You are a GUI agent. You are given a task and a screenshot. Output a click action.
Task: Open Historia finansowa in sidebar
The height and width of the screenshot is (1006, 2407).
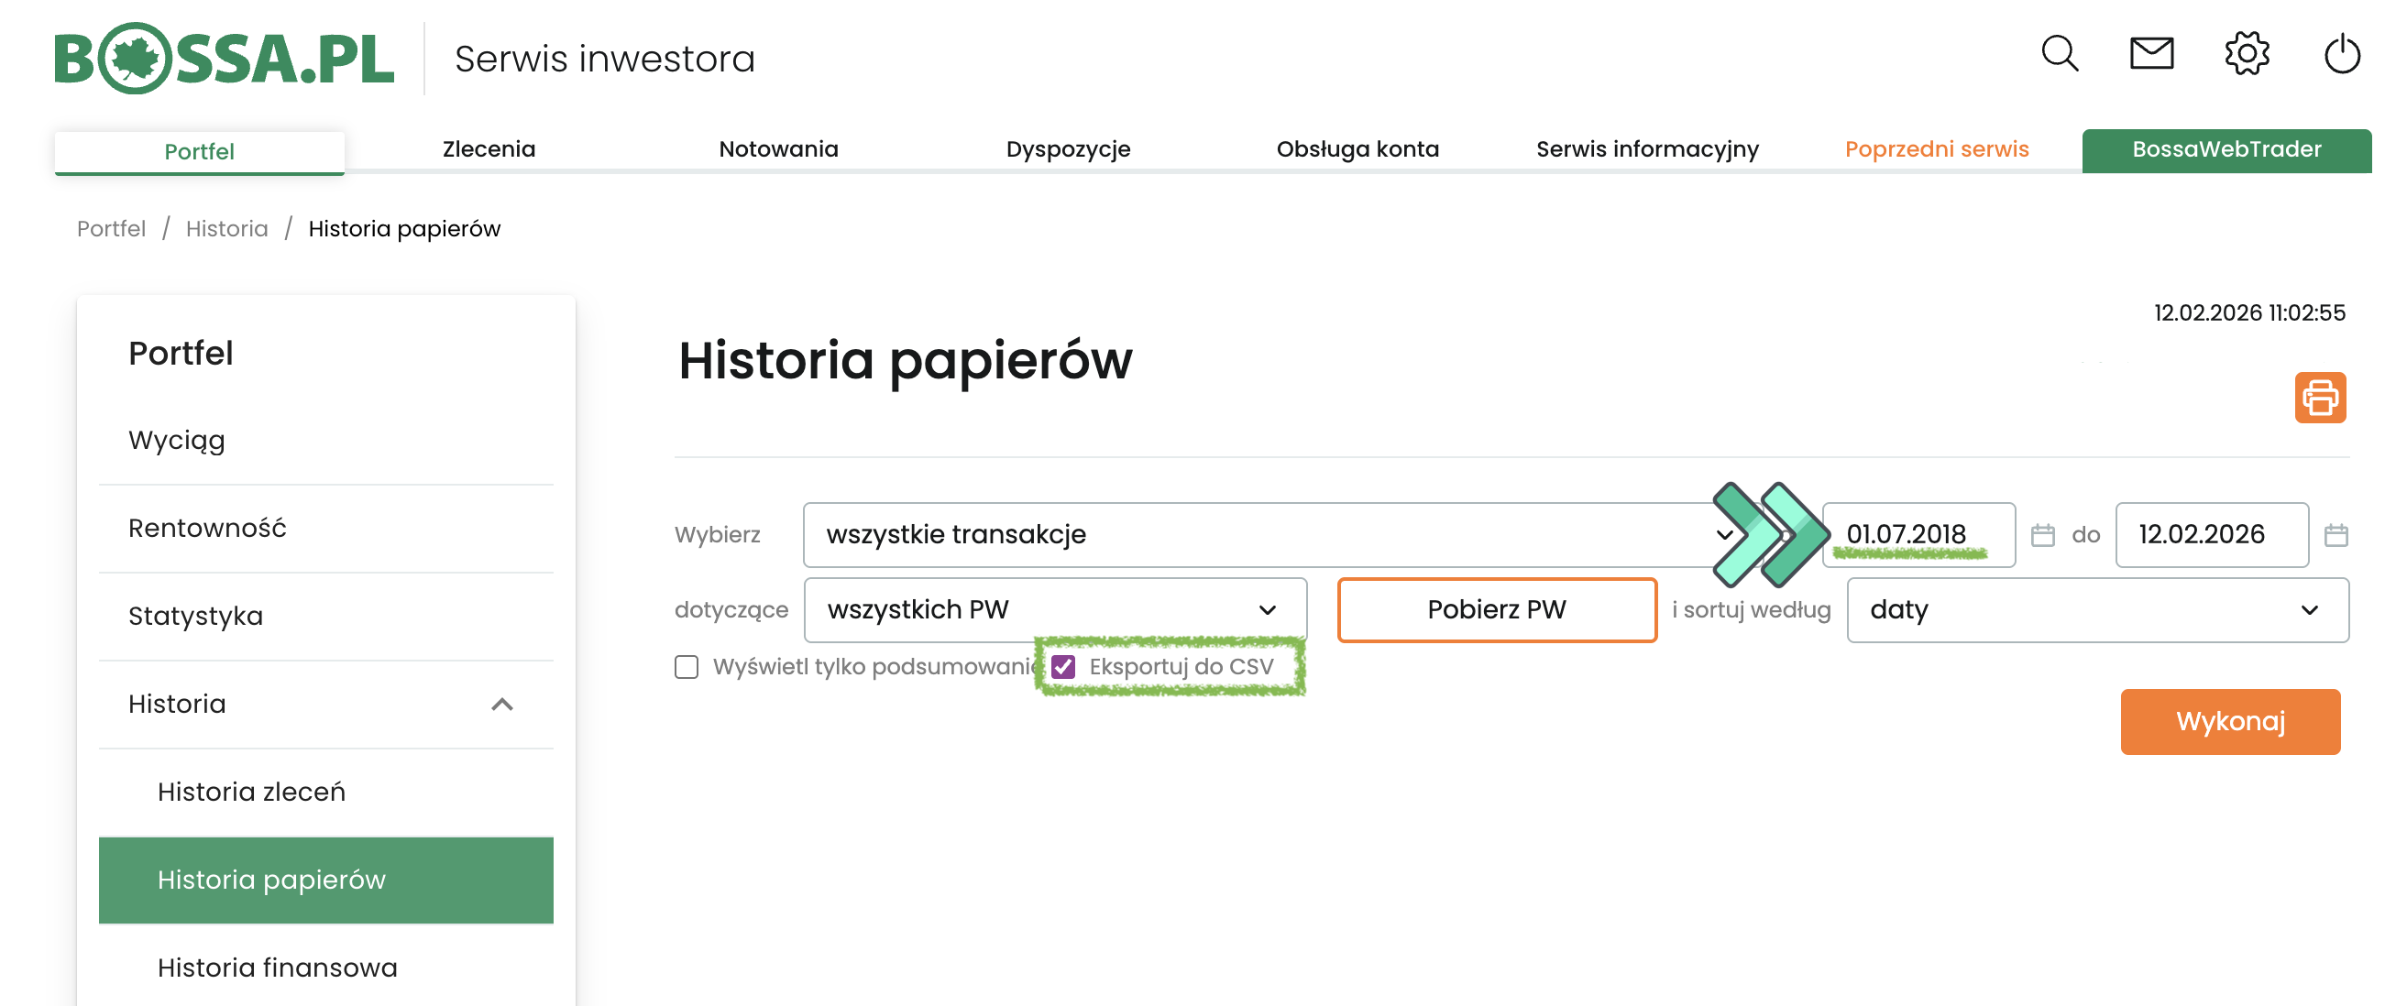click(x=278, y=968)
